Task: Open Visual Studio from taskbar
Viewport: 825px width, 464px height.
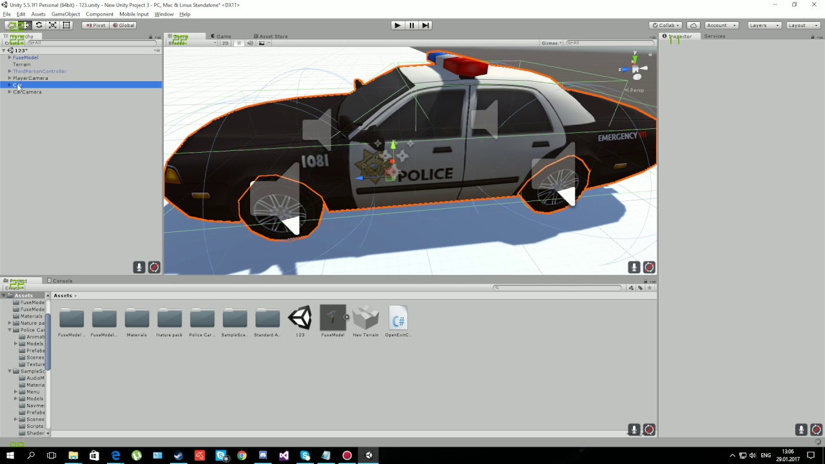Action: 284,456
